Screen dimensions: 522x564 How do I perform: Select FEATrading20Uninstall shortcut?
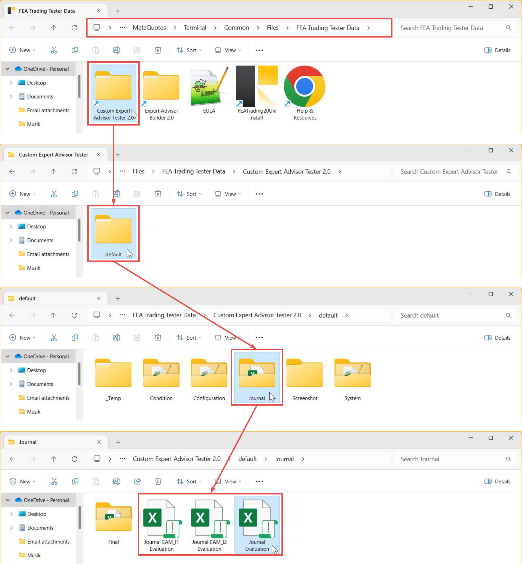click(x=257, y=93)
